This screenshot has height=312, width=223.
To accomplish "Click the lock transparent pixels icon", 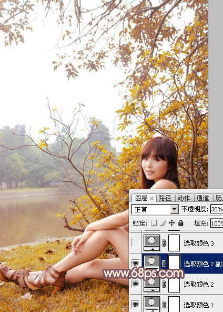I will (154, 223).
